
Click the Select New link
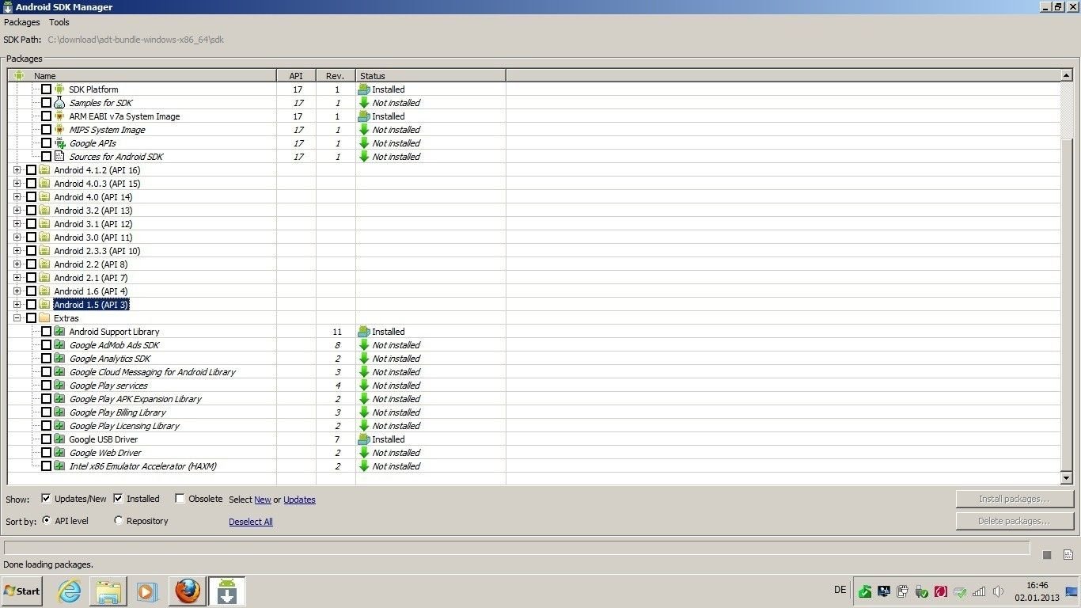click(263, 500)
